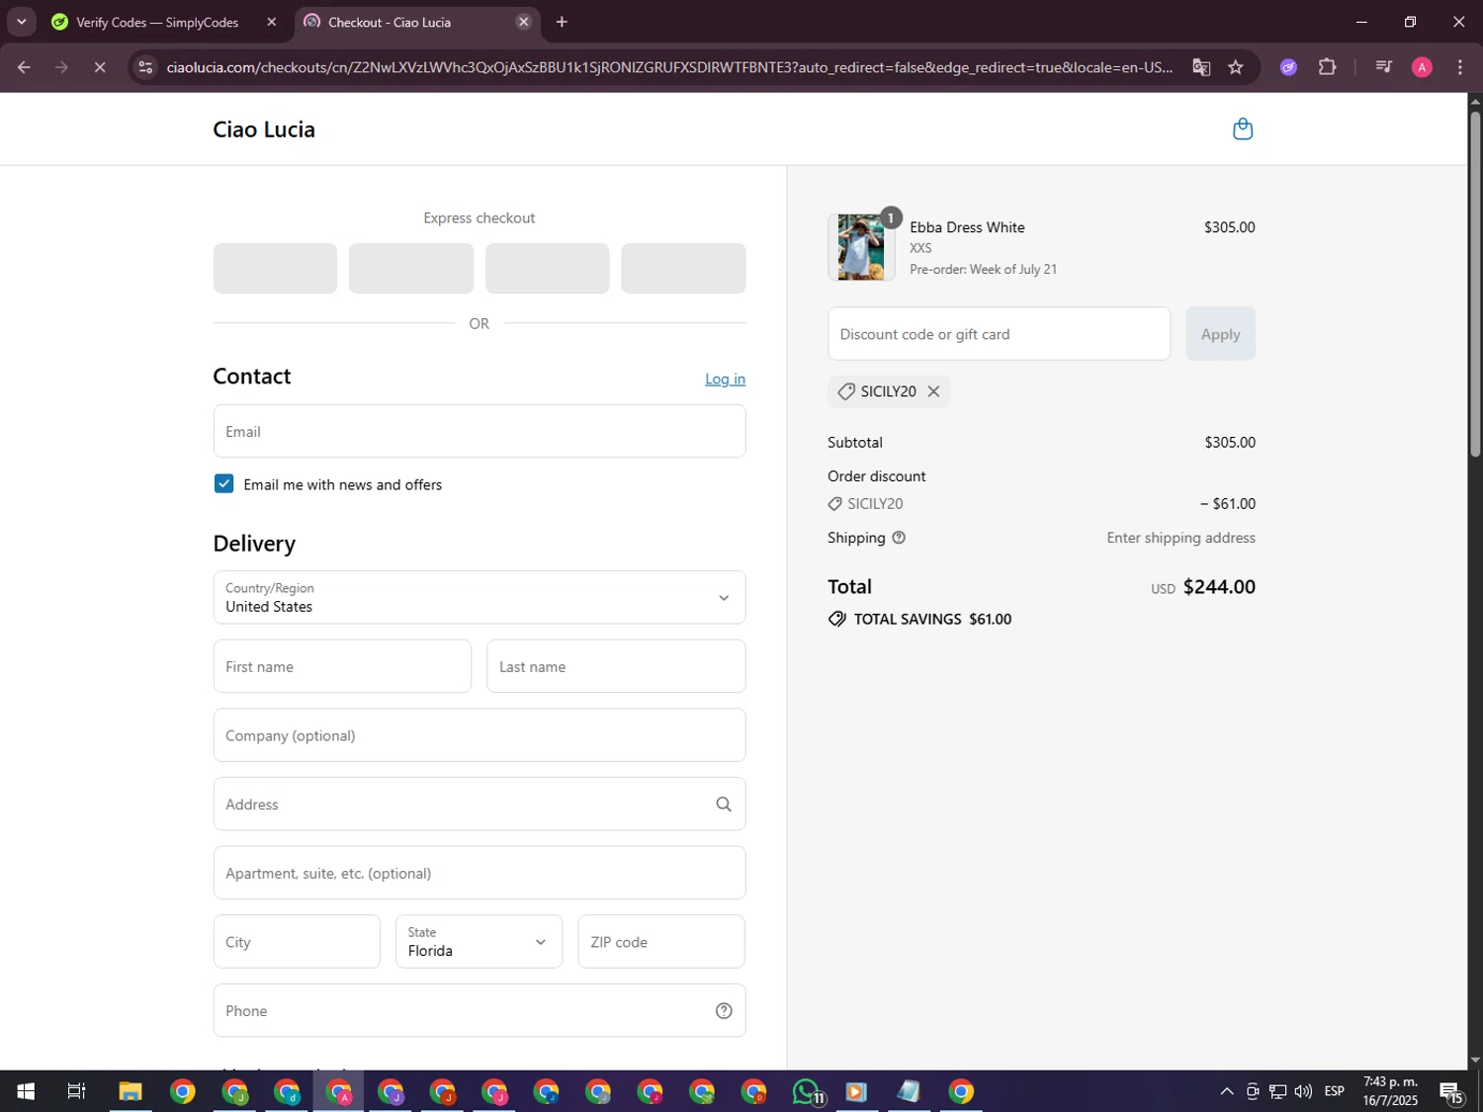Close the Verify Codes SimplyCodes tab

coord(272,22)
